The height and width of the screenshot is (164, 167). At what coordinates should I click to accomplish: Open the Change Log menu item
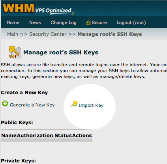64,22
